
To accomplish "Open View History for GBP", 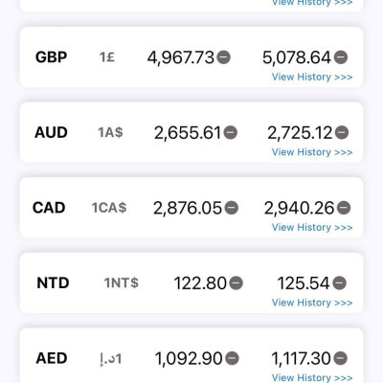I will (x=312, y=77).
